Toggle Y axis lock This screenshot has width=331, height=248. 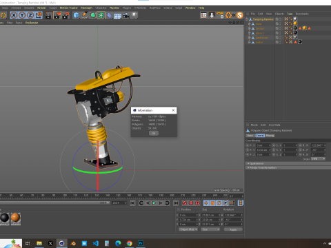(x=22, y=15)
